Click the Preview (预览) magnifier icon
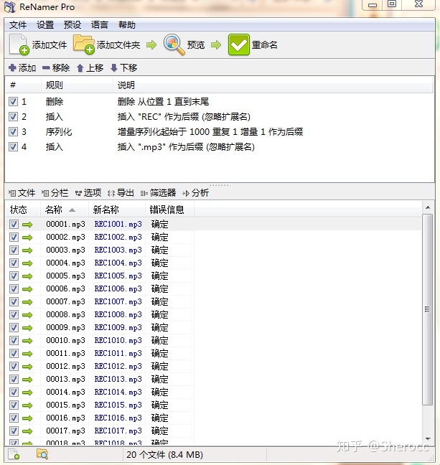This screenshot has height=465, width=440. 174,44
